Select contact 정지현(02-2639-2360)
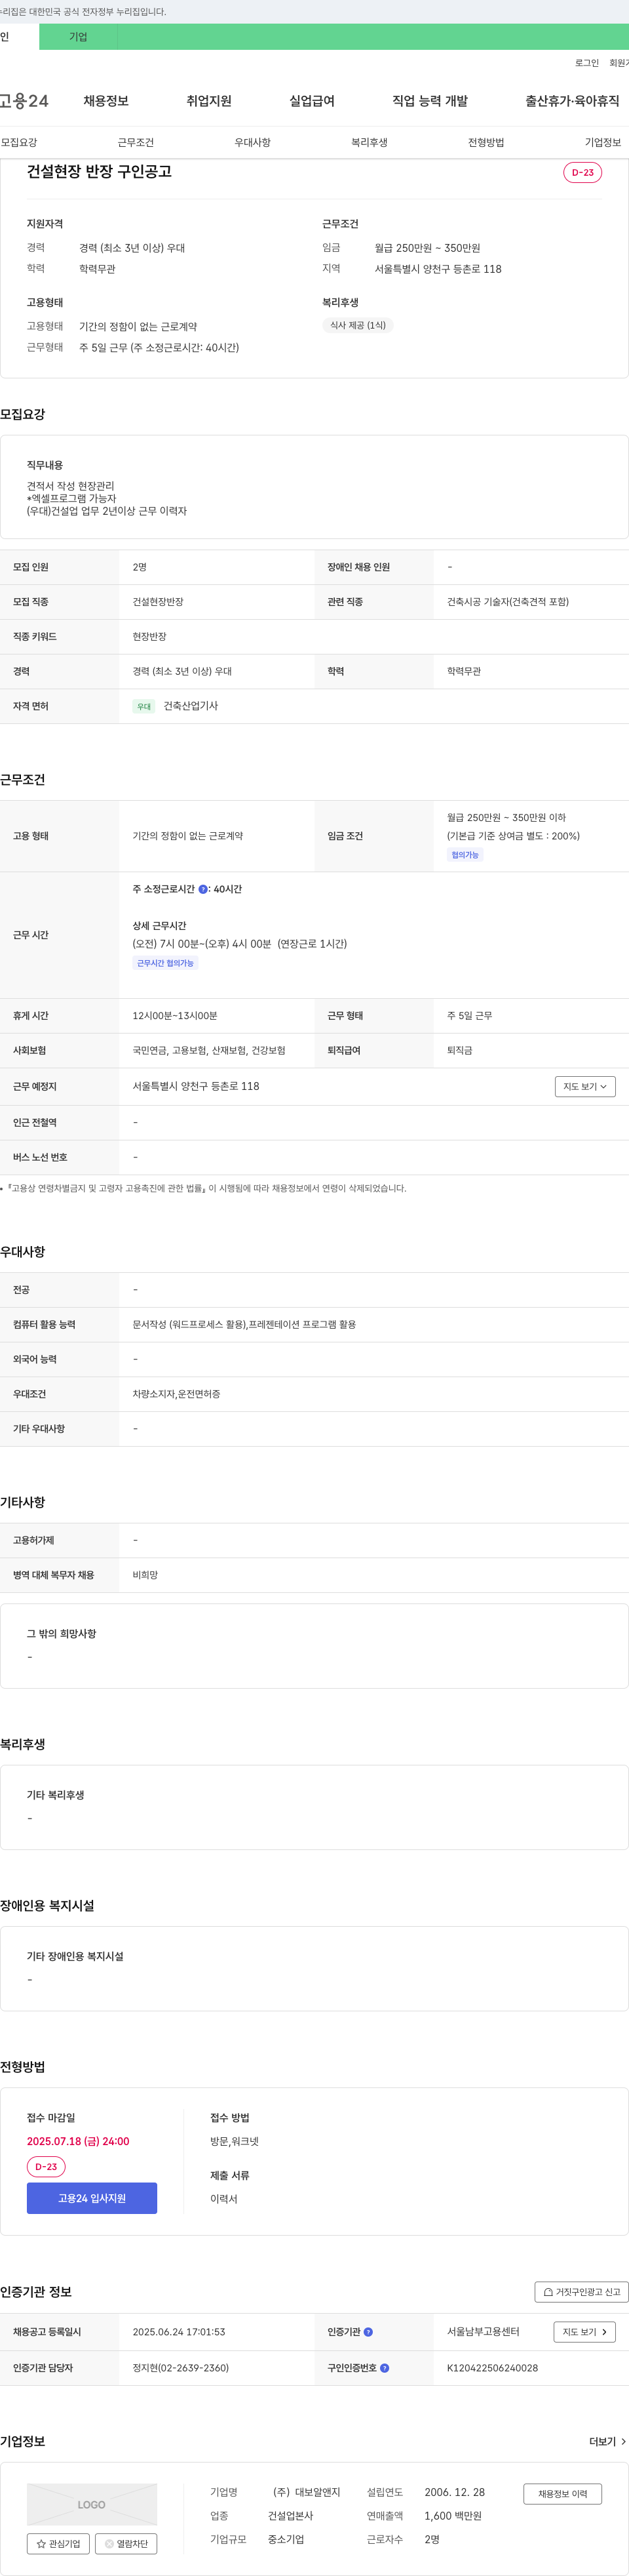Image resolution: width=629 pixels, height=2576 pixels. click(181, 2368)
